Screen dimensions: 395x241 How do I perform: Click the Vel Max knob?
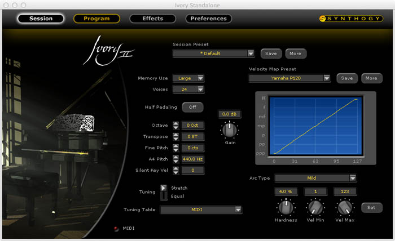click(x=345, y=207)
